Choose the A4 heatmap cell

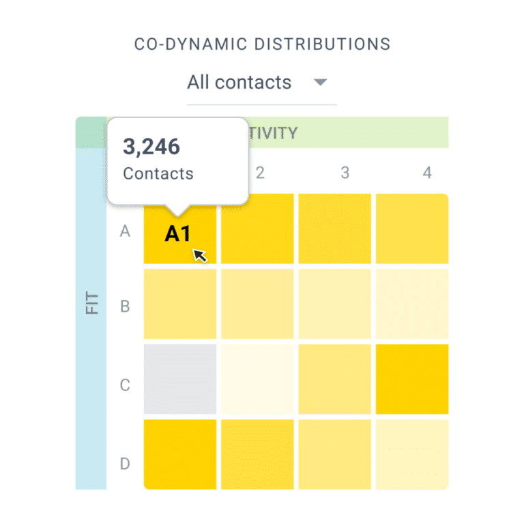[412, 229]
